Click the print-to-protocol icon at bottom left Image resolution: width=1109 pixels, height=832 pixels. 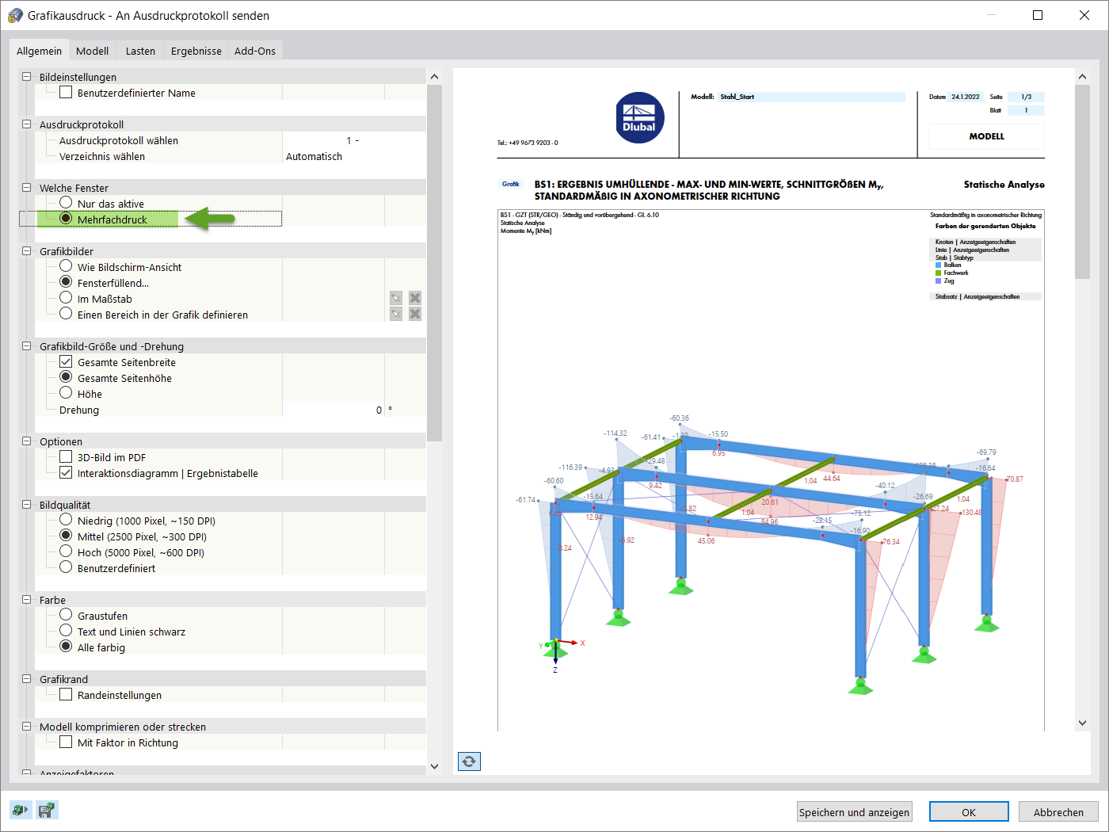[x=21, y=810]
